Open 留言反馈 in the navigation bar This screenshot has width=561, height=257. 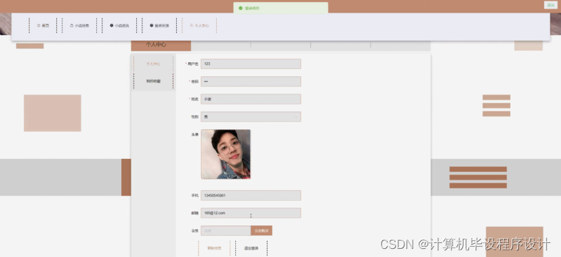coord(160,26)
